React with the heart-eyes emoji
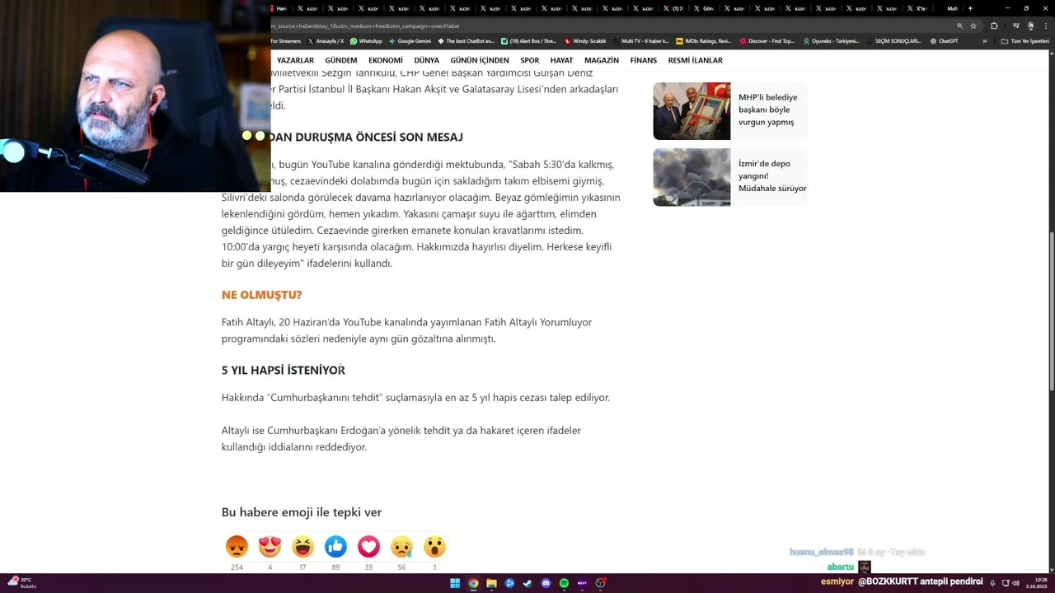 tap(270, 546)
